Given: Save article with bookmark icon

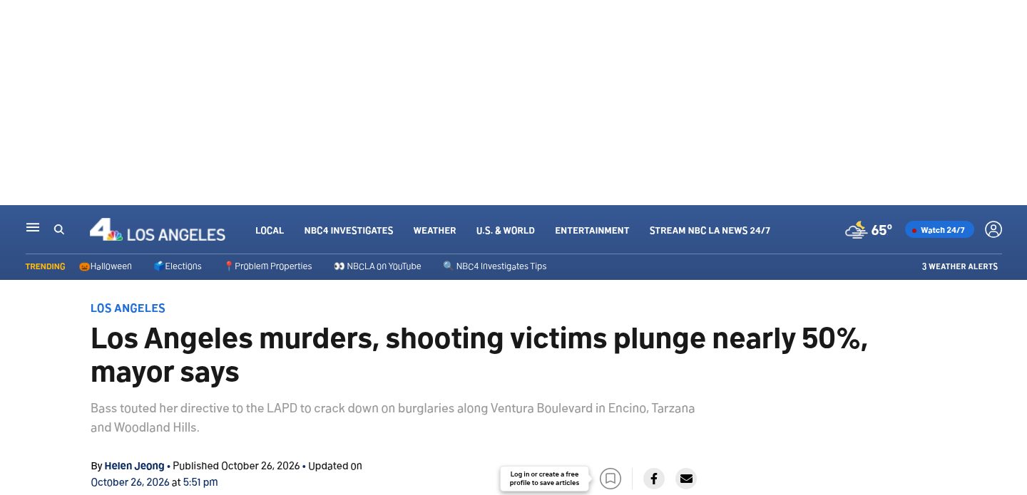Looking at the screenshot, I should [x=610, y=479].
